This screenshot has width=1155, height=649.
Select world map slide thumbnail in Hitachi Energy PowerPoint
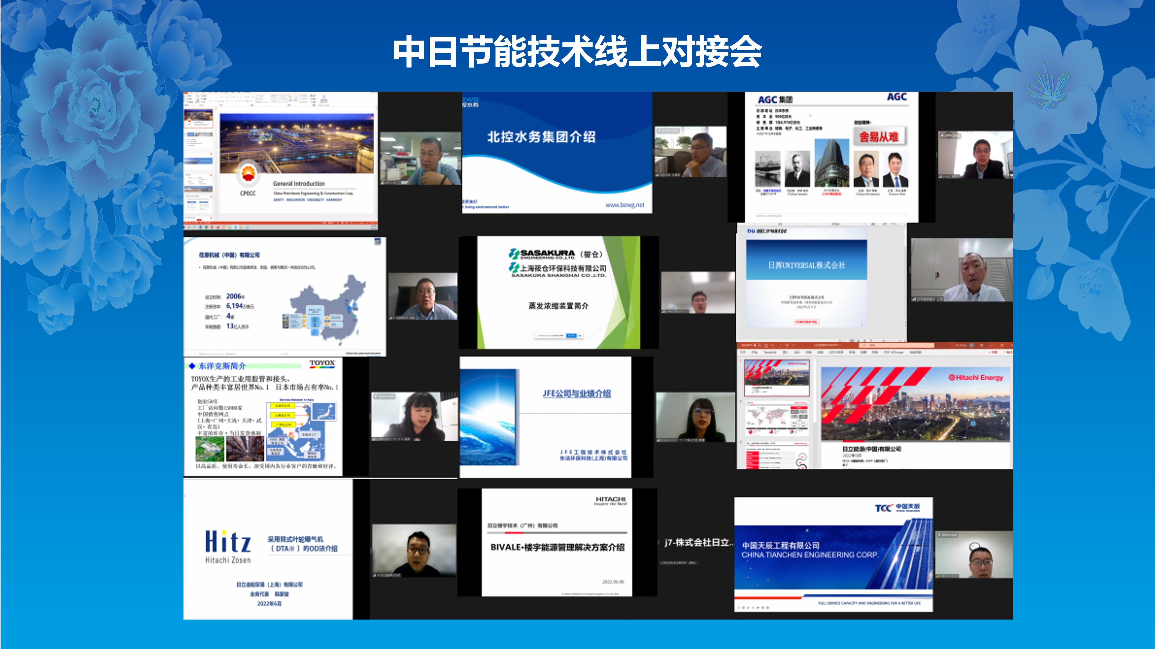[x=777, y=418]
